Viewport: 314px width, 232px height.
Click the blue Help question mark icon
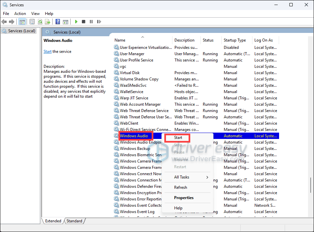58,22
